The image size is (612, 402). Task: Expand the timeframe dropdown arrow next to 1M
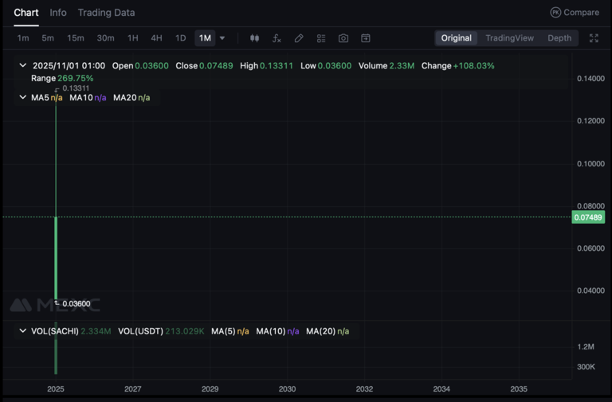(222, 38)
